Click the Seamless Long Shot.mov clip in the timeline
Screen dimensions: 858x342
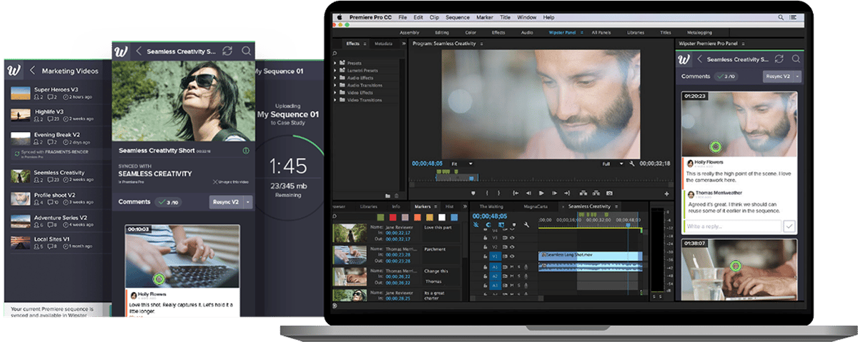591,256
